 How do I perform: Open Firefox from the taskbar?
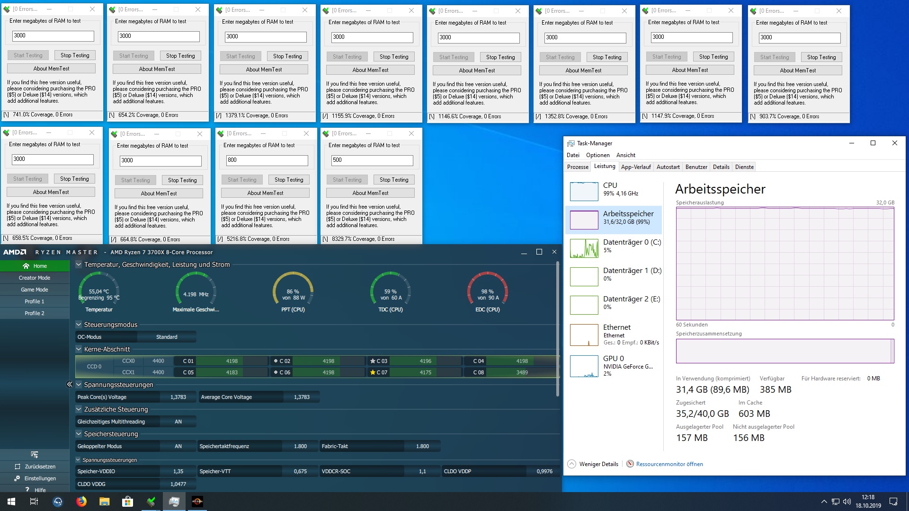pos(81,502)
